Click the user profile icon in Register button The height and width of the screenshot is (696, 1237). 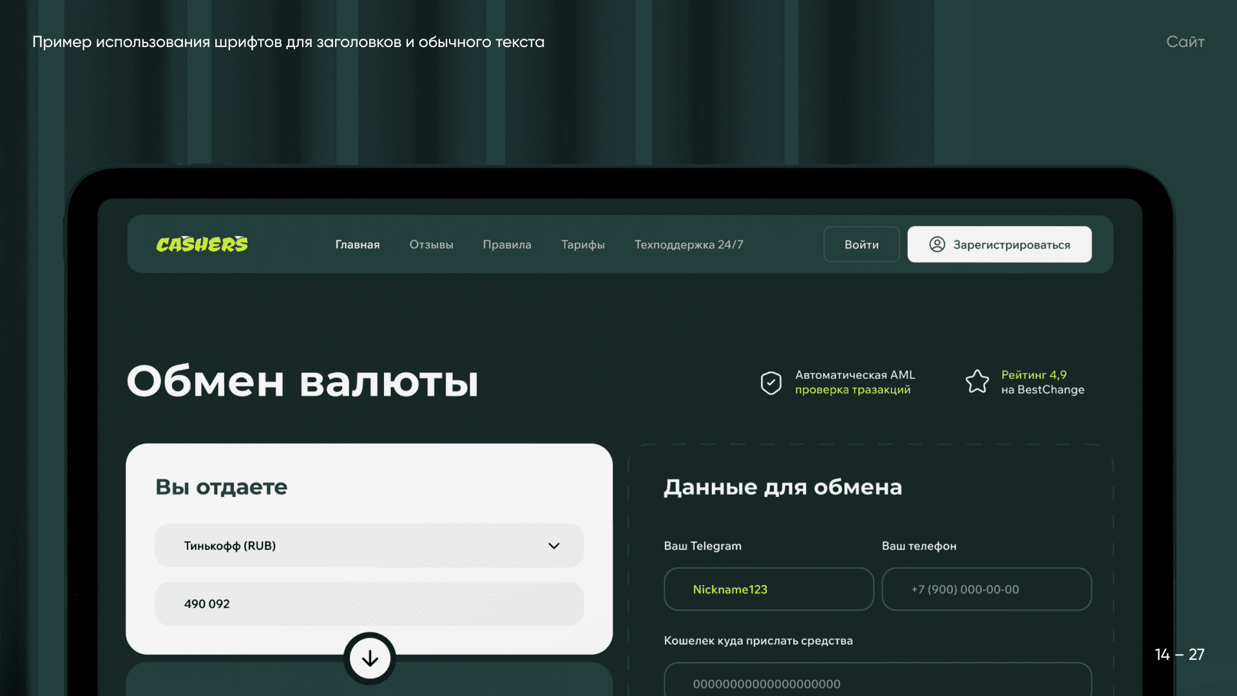pos(937,244)
